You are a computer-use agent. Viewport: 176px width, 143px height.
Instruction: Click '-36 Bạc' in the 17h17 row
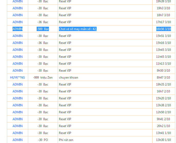tap(43, 22)
